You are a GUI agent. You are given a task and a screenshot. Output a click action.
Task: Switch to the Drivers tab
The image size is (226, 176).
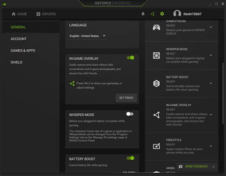[x=46, y=14]
